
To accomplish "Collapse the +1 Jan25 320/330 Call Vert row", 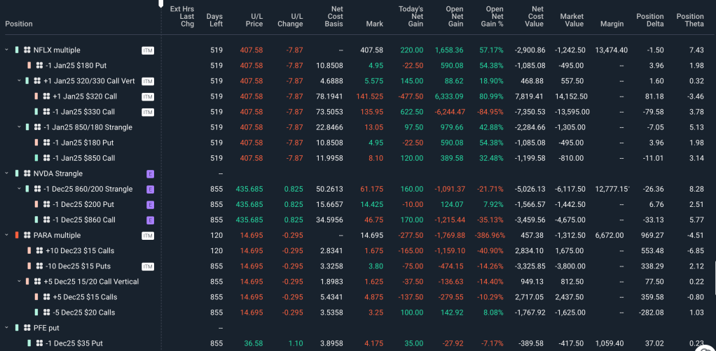I will point(19,81).
